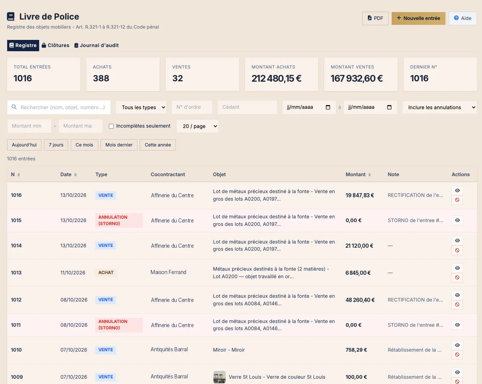Image resolution: width=482 pixels, height=384 pixels.
Task: Open the Aide button
Action: pos(463,18)
